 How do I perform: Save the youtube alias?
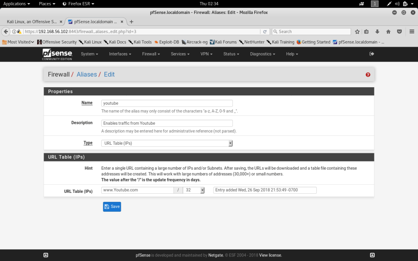pos(112,207)
